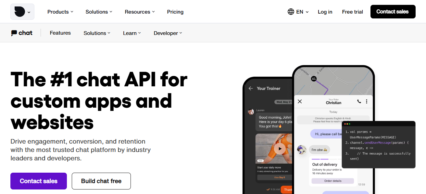Open Features in chat sub-navigation
This screenshot has height=194, width=426.
(x=60, y=33)
